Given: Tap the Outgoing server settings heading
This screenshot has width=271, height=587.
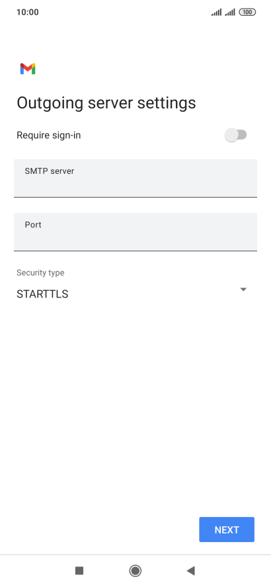Looking at the screenshot, I should (106, 103).
